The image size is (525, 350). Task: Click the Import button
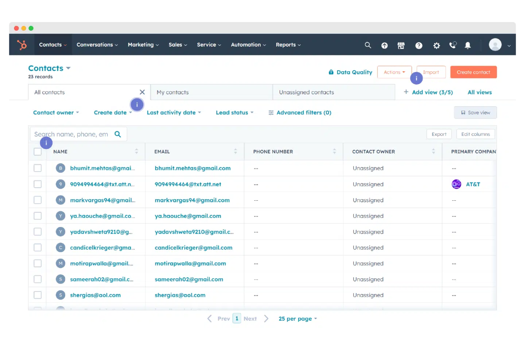click(x=431, y=72)
